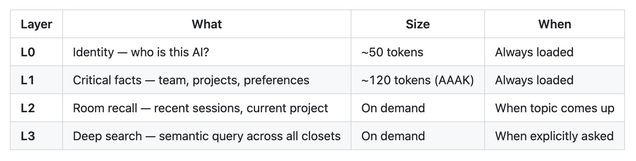Click the When column header
The width and height of the screenshot is (636, 161).
point(554,24)
